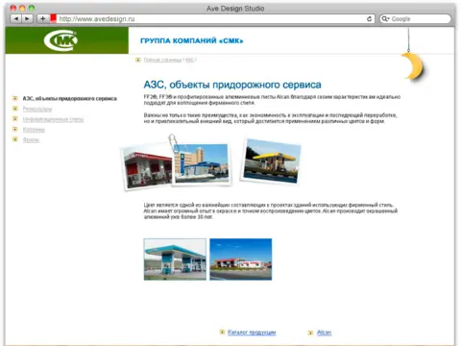Go back using the browser back arrow

[x=16, y=19]
